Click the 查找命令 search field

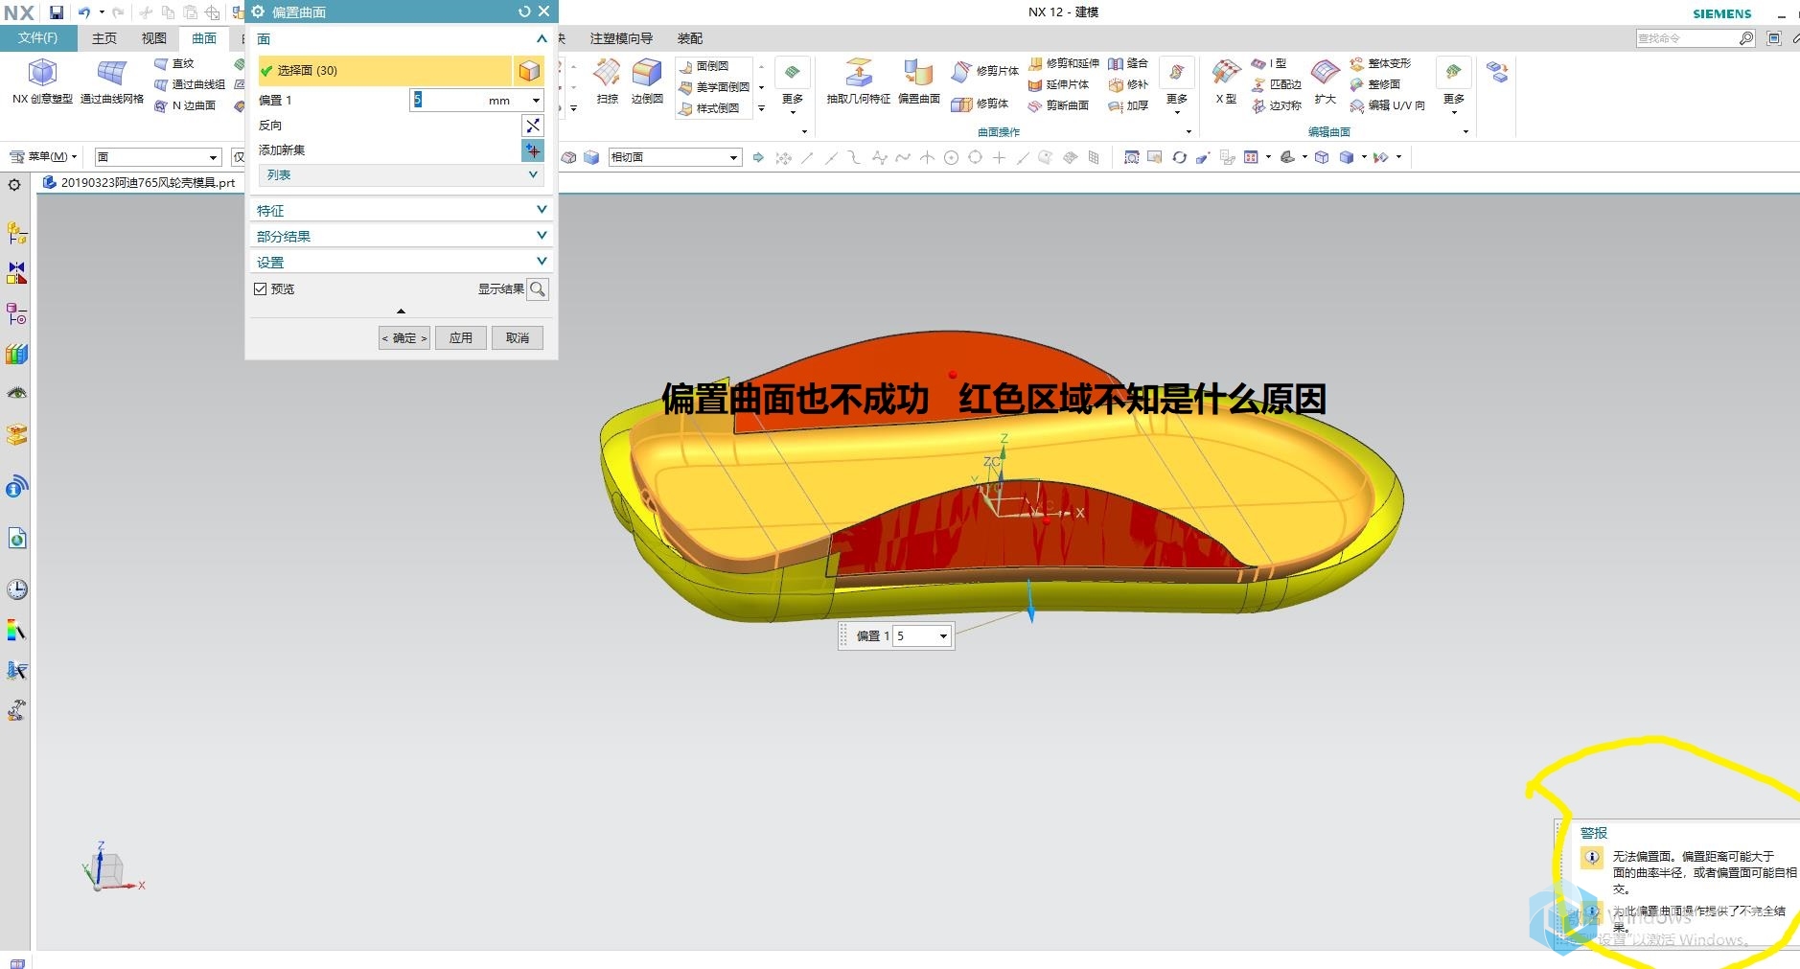[x=1696, y=38]
